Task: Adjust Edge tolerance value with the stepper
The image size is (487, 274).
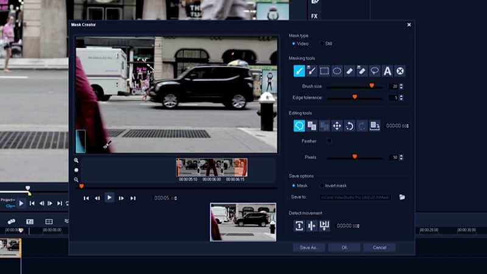Action: (x=402, y=97)
